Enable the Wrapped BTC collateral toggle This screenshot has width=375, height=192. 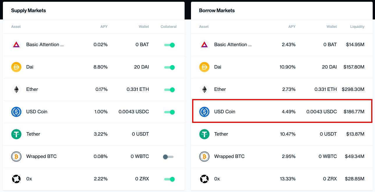[168, 157]
